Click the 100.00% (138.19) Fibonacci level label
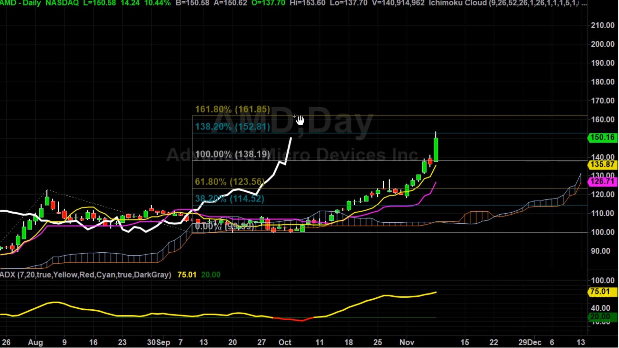The height and width of the screenshot is (348, 619). 232,154
